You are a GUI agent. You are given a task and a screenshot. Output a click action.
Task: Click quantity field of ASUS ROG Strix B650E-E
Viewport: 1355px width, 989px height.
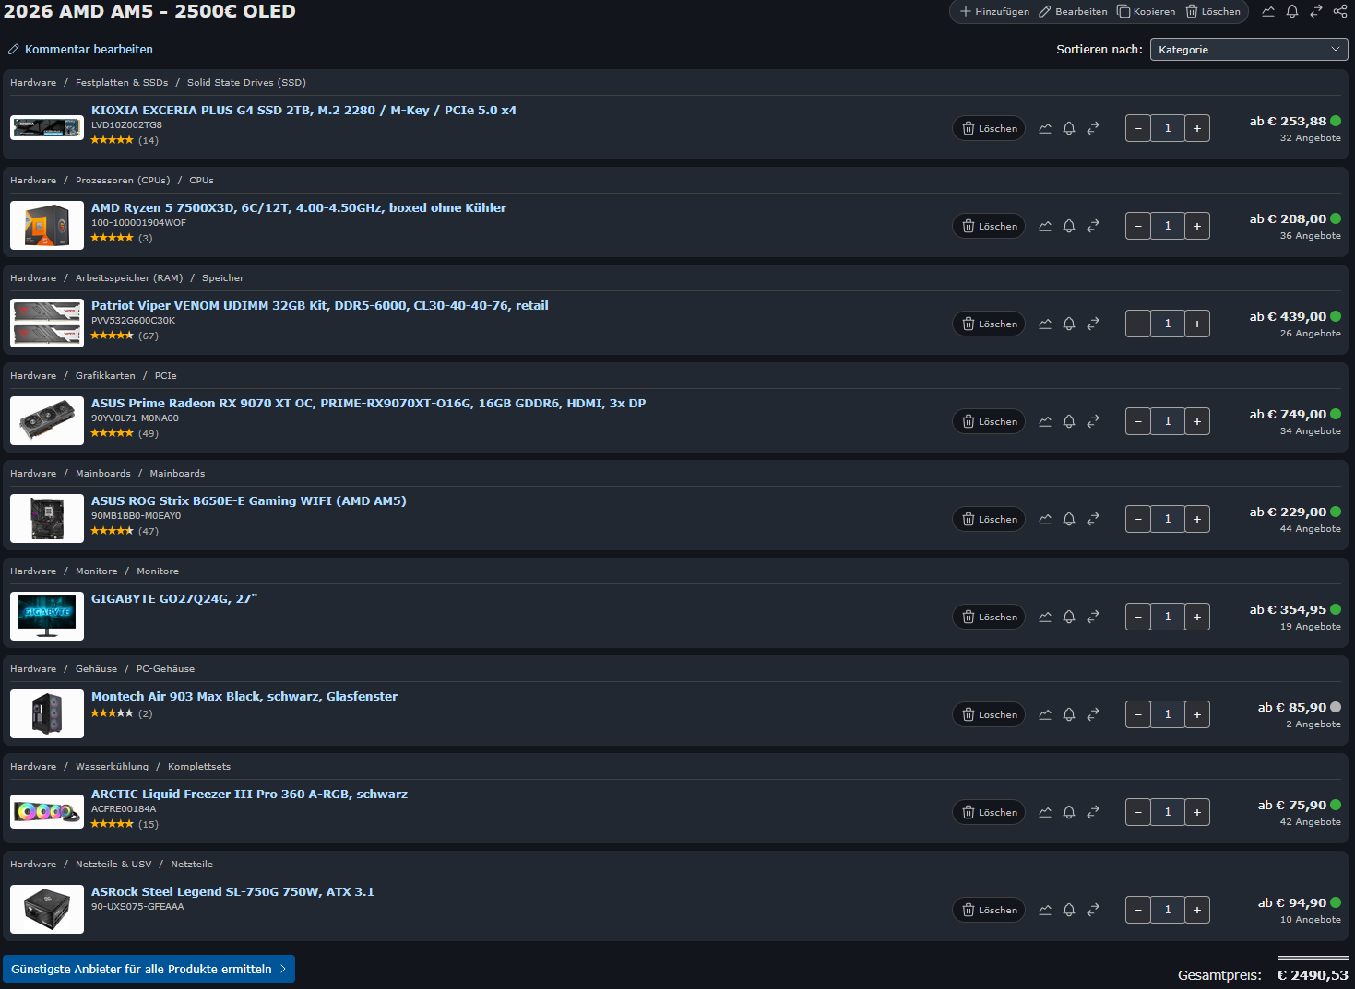click(1168, 519)
